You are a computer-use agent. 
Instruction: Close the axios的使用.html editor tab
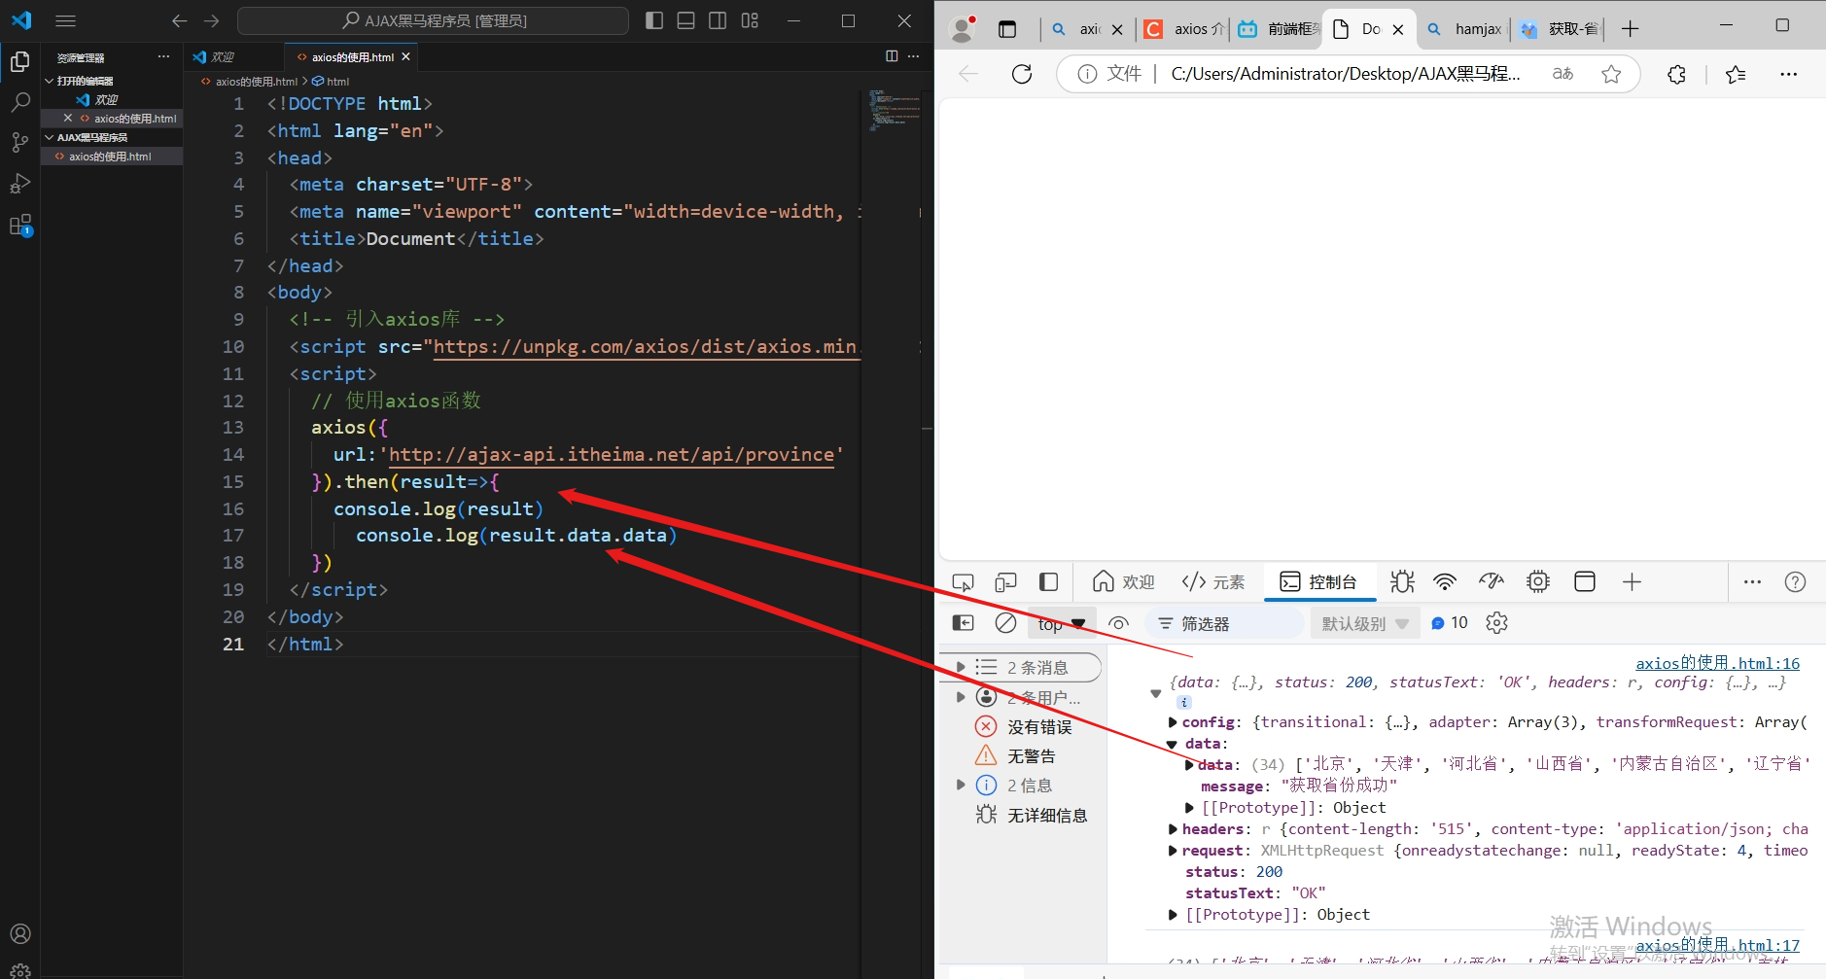(x=405, y=57)
